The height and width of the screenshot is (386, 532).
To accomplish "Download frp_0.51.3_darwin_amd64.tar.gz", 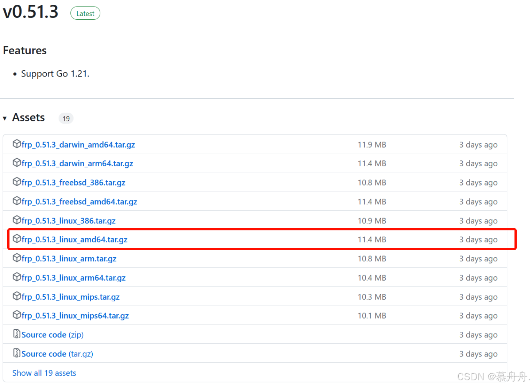I will coord(78,145).
